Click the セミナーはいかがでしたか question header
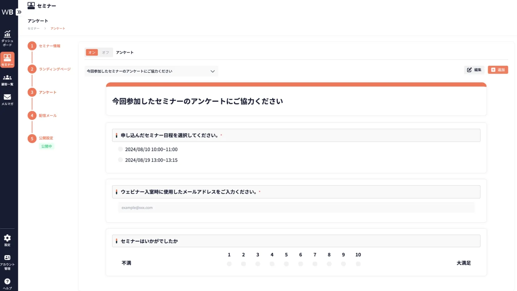Screen dimensions: 517x291 pyautogui.click(x=296, y=241)
